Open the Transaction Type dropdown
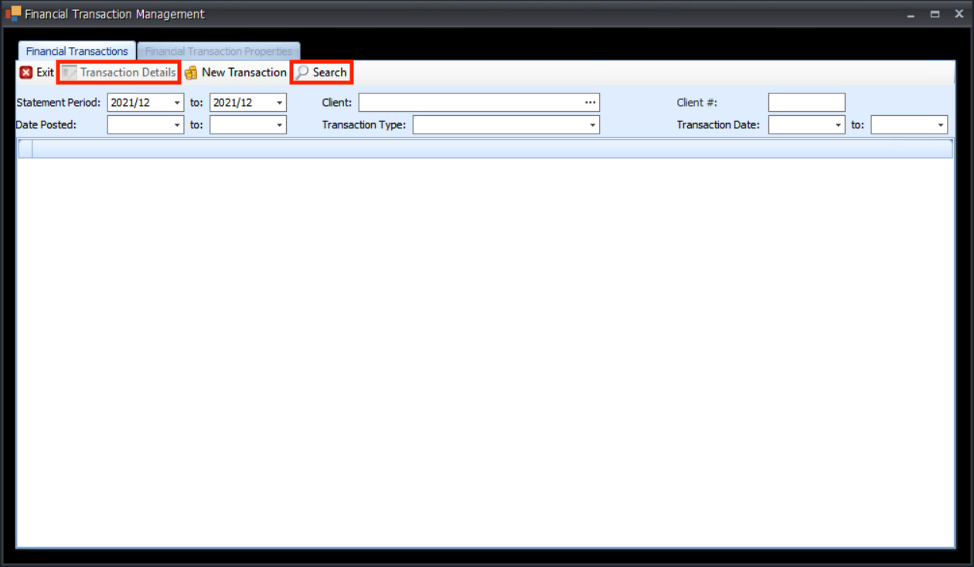 [x=593, y=125]
